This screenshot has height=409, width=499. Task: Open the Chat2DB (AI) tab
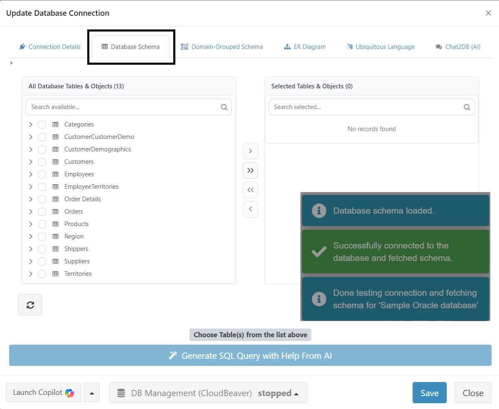pyautogui.click(x=457, y=46)
